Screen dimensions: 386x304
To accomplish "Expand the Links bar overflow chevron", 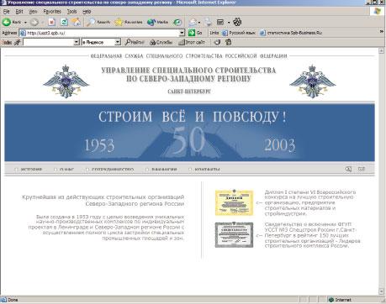I will 382,32.
